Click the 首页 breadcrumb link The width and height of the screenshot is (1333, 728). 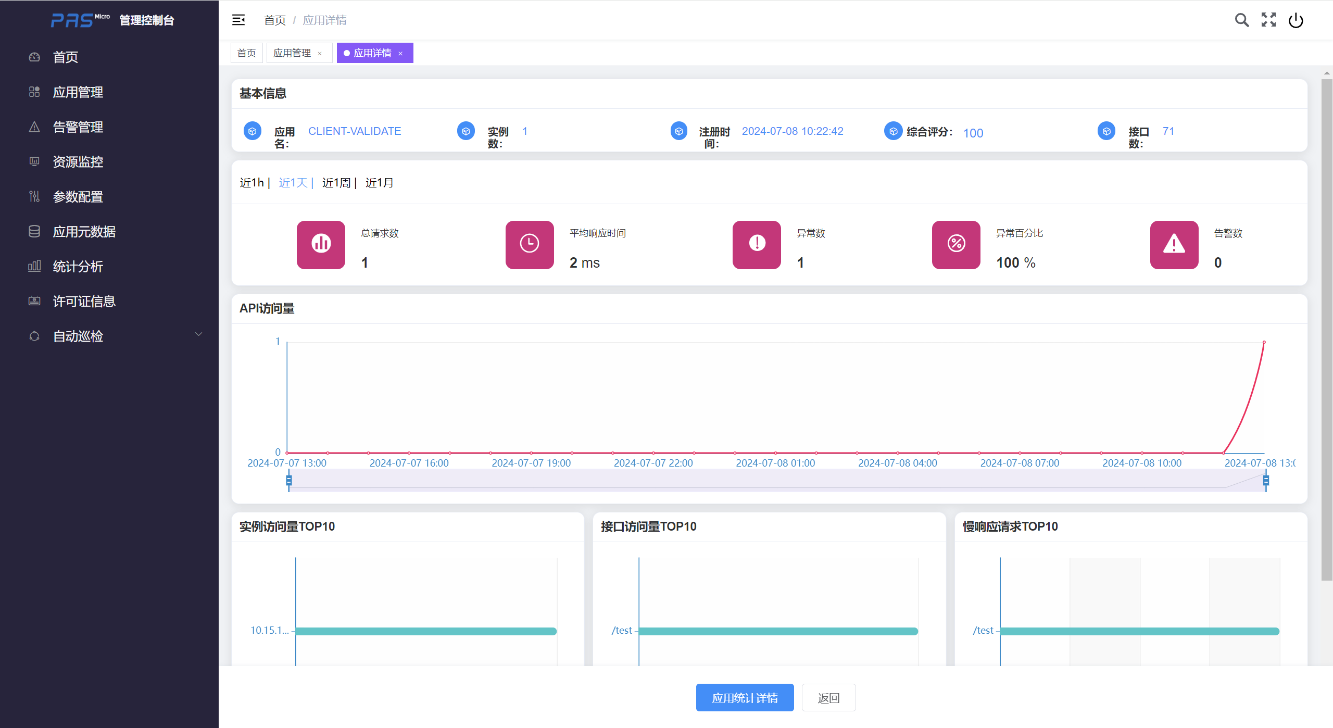pyautogui.click(x=275, y=20)
